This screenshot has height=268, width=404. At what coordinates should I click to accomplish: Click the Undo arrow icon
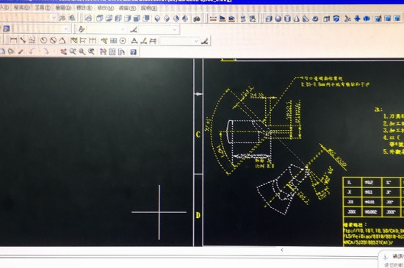[x=32, y=51]
